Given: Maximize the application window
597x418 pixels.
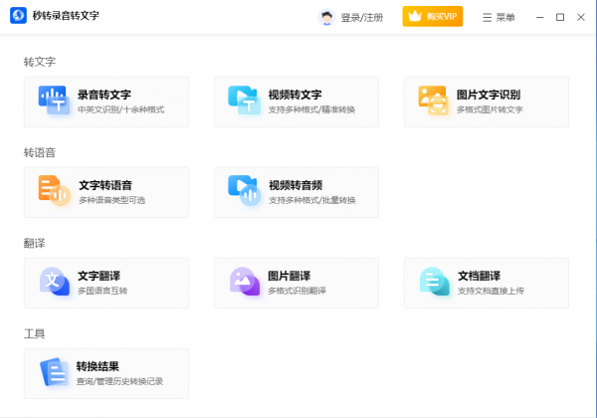Looking at the screenshot, I should coord(560,17).
